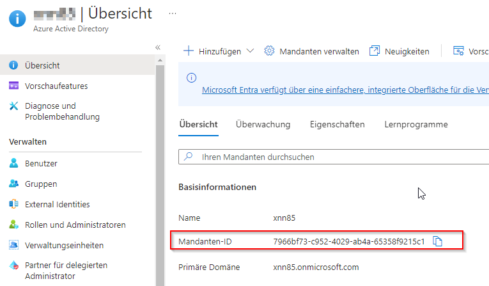Collapse the sidebar with double chevron
This screenshot has height=286, width=489.
tap(158, 47)
